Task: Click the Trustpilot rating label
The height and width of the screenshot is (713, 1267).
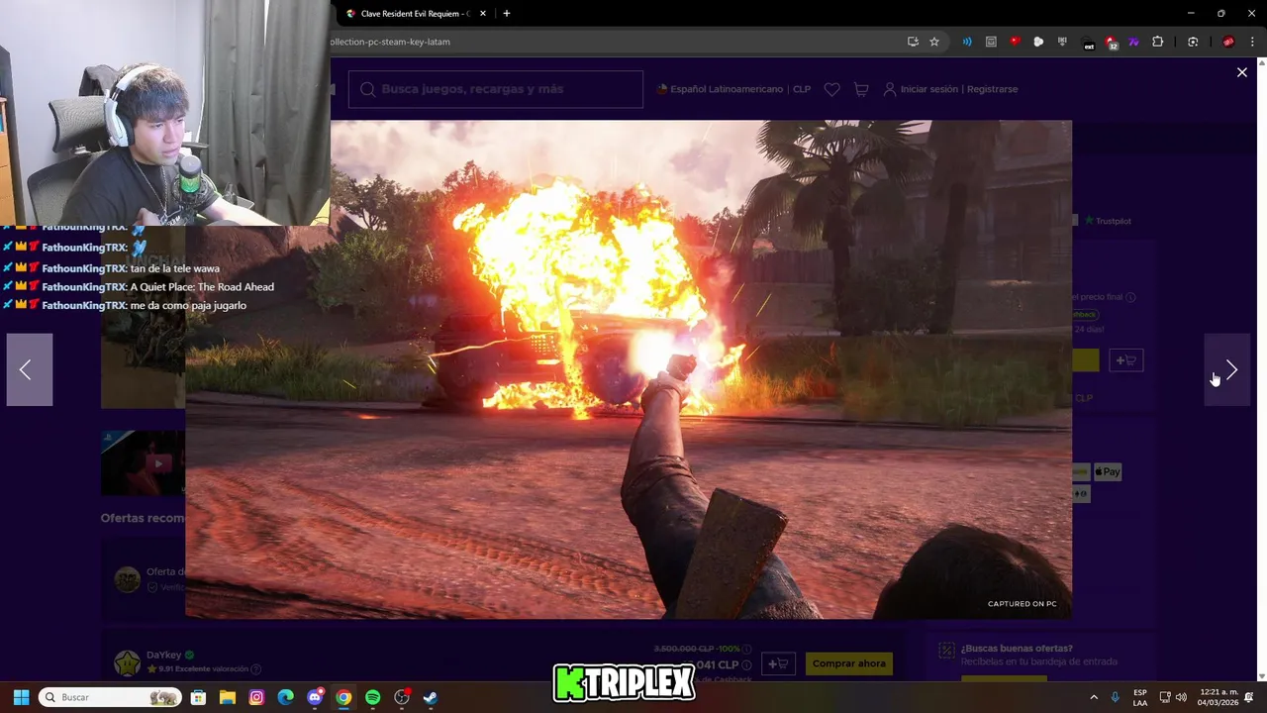Action: [x=1108, y=221]
